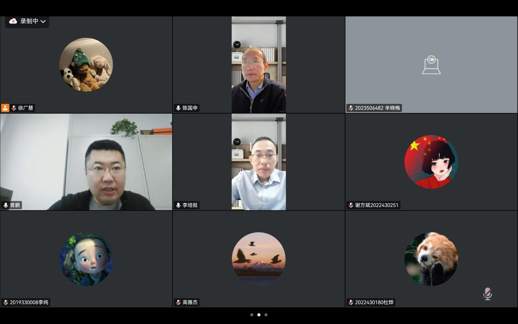Viewport: 518px width, 324px height.
Task: Go to the first page dot
Action: pyautogui.click(x=252, y=315)
